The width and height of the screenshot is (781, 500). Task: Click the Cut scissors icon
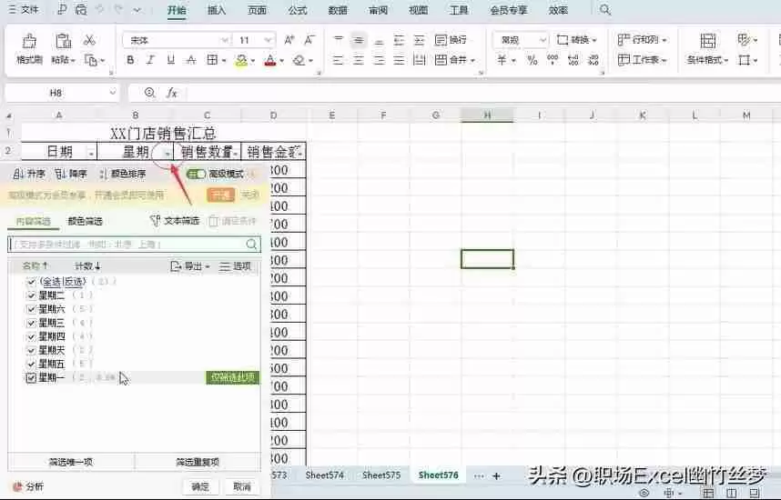[x=89, y=40]
